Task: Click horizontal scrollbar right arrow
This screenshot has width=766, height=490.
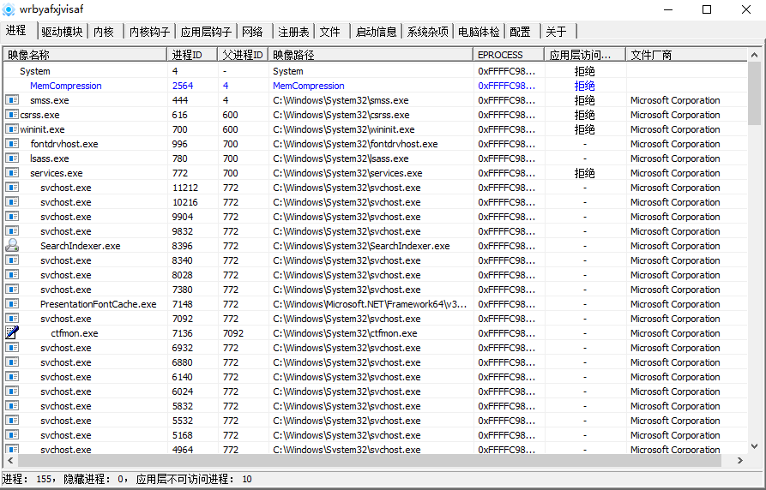Action: pos(740,460)
